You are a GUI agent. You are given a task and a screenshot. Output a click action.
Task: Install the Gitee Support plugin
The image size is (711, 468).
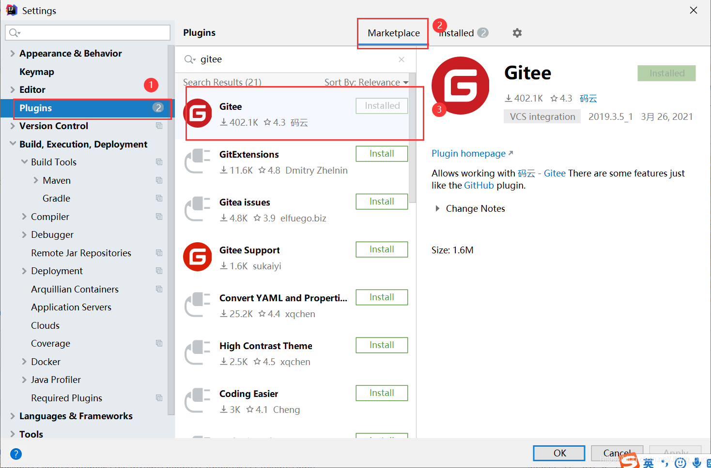(382, 249)
